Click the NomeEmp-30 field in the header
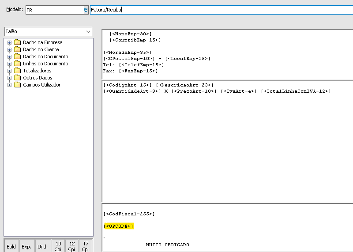Screen dimensions: 353x252 [x=131, y=34]
